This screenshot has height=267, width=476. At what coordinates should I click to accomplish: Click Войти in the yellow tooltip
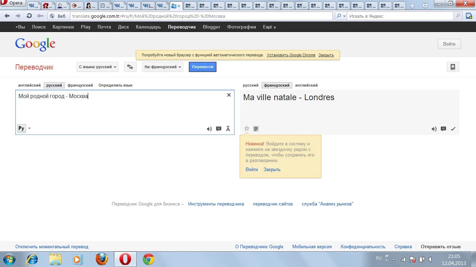252,170
